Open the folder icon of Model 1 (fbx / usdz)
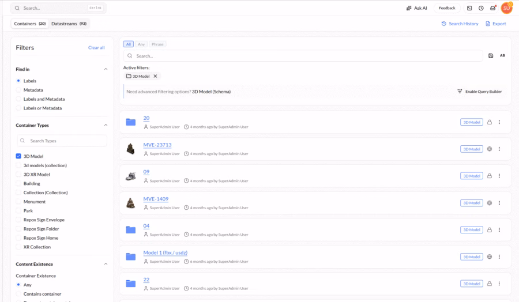This screenshot has width=519, height=302. pyautogui.click(x=131, y=256)
